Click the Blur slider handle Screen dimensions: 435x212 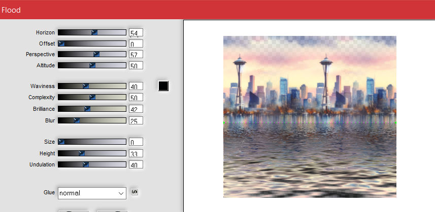click(x=77, y=120)
